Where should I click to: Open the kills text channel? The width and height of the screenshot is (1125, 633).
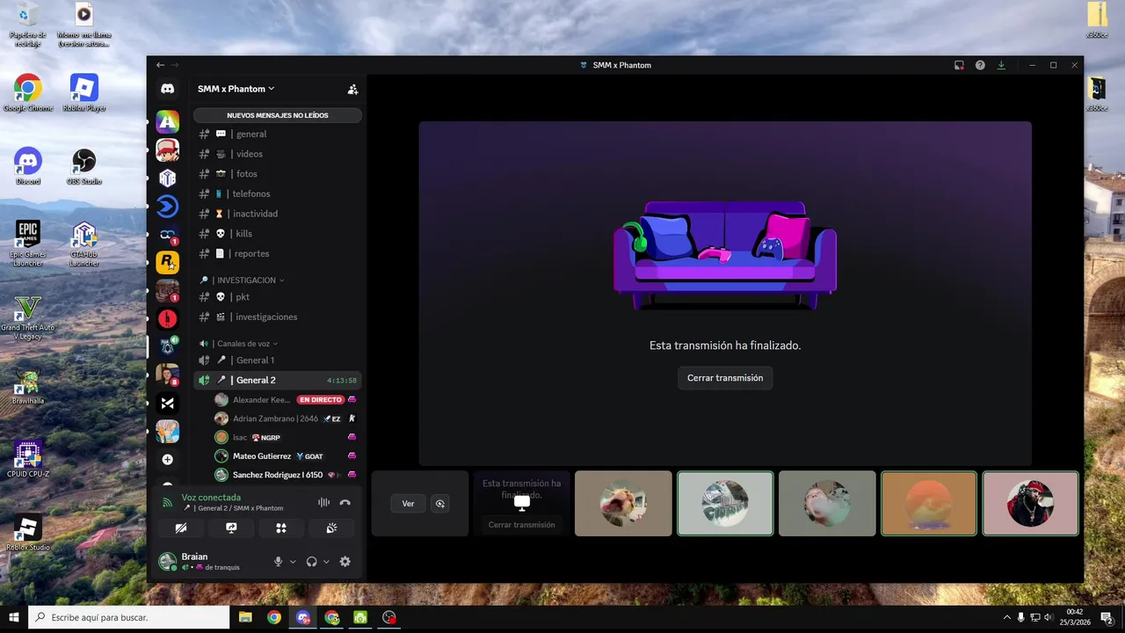coord(277,234)
